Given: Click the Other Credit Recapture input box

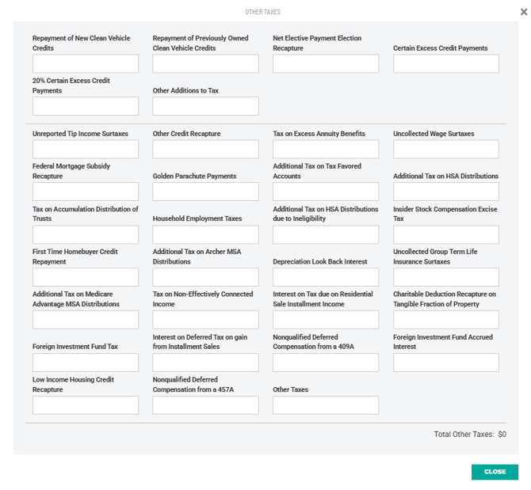Looking at the screenshot, I should (x=205, y=150).
